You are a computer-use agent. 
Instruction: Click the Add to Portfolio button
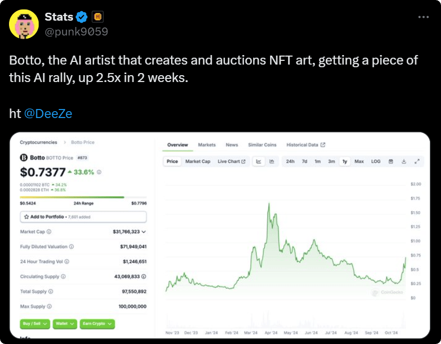coord(83,217)
